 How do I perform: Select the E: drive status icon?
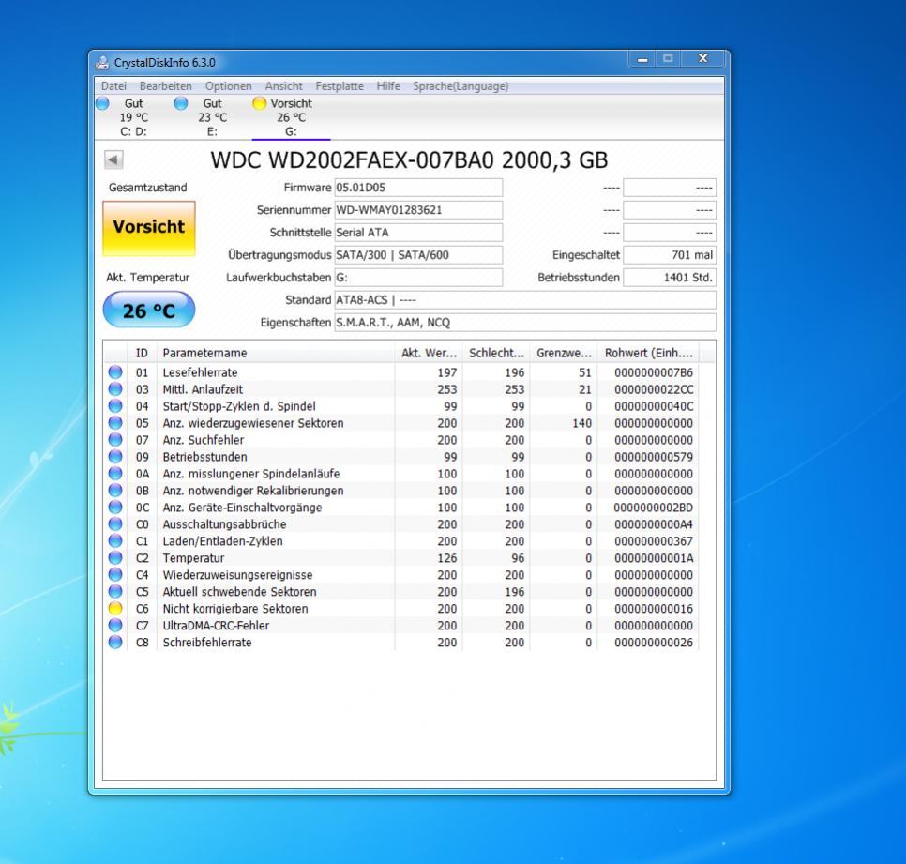point(181,103)
